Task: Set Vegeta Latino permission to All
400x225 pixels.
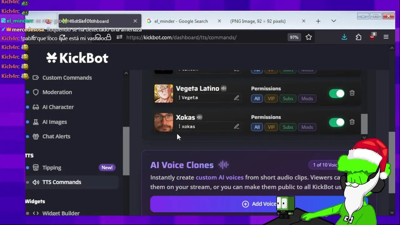Action: 257,98
